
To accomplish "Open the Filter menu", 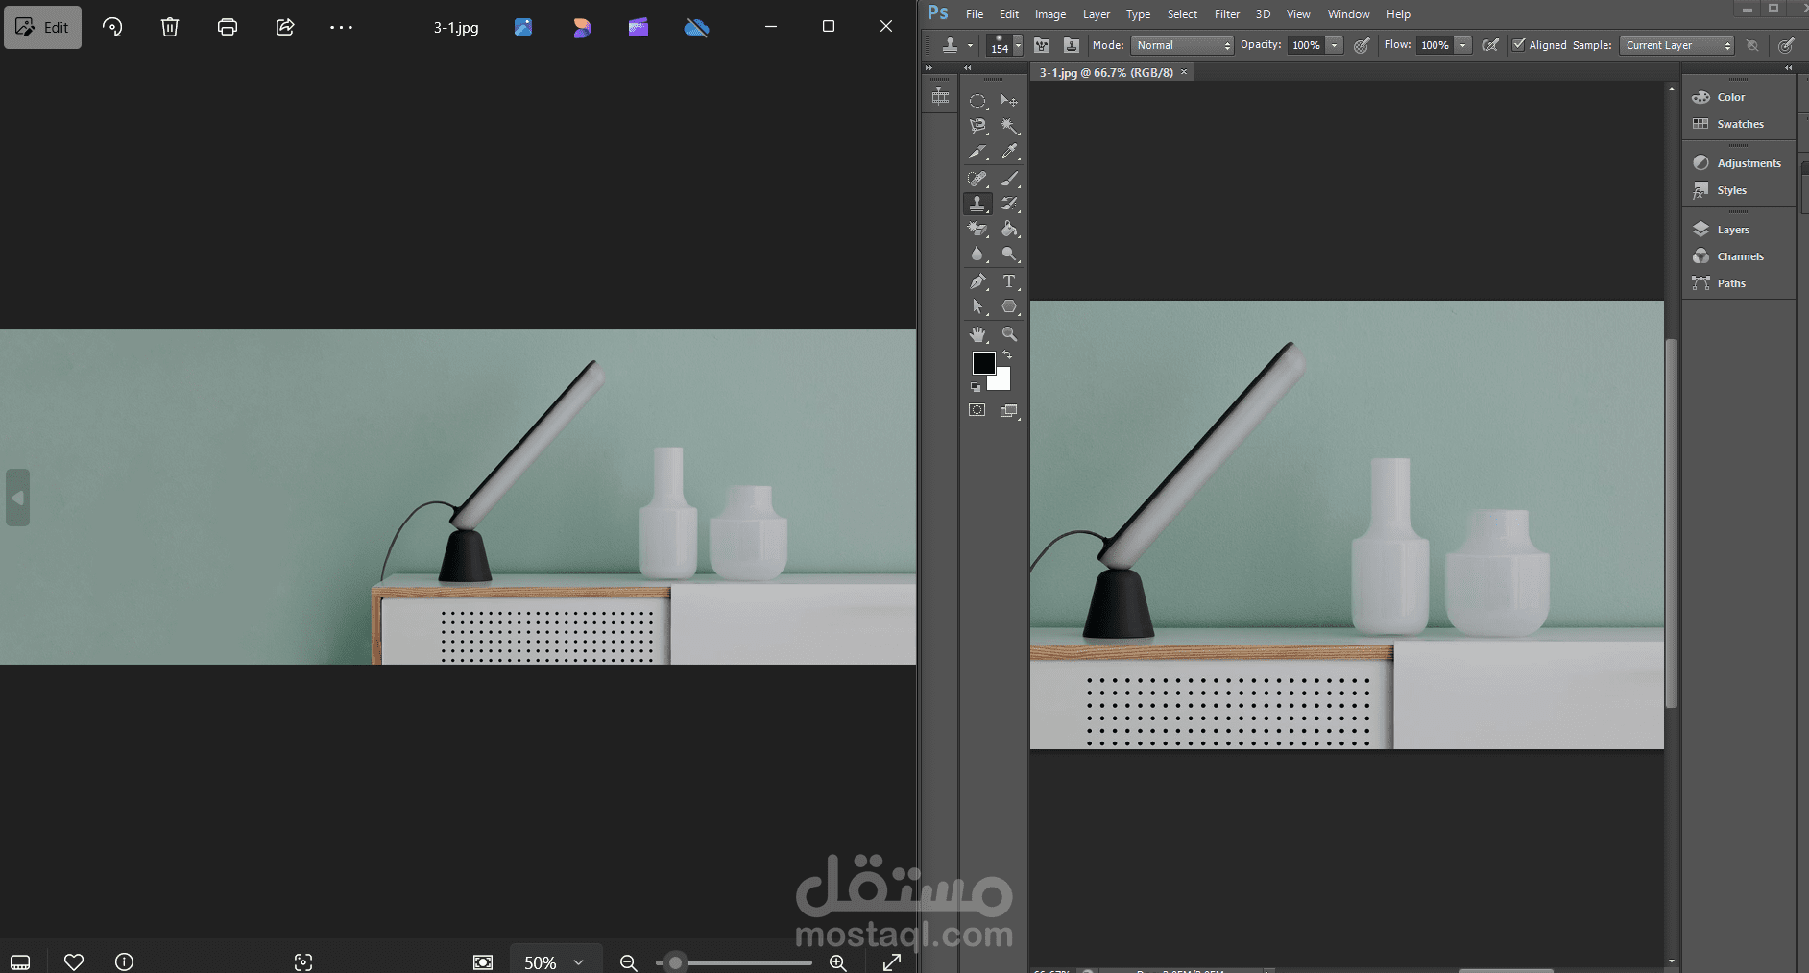I will 1226,14.
